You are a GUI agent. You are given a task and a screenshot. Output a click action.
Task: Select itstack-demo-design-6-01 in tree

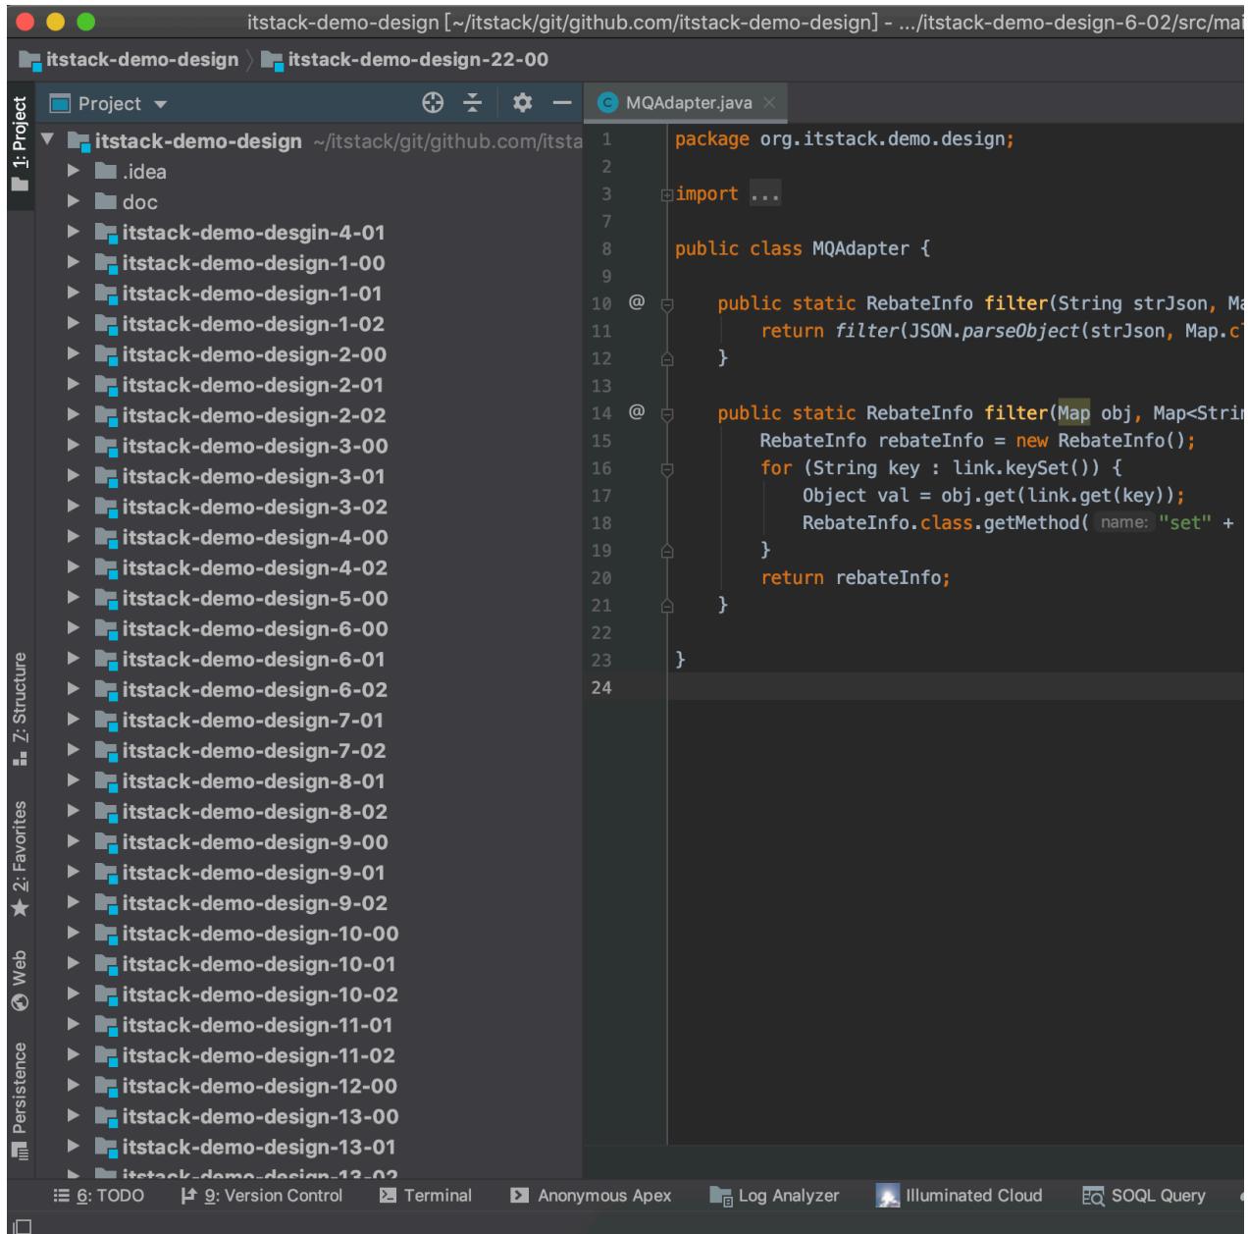coord(253,659)
